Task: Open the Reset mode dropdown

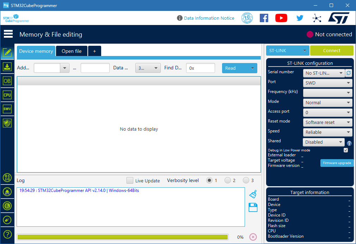Action: click(x=327, y=122)
